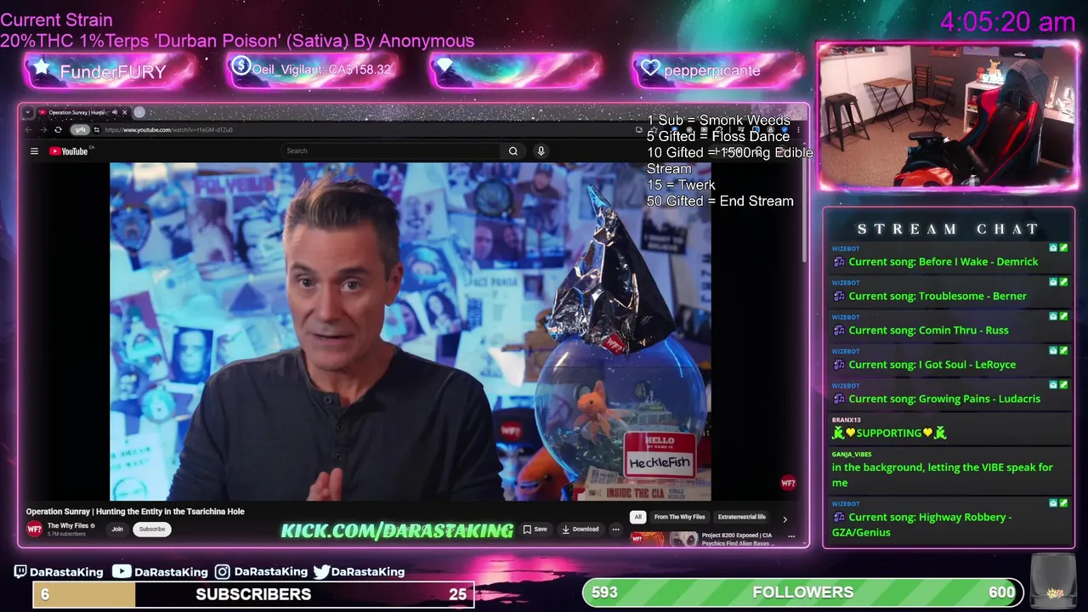Click the Project 8200 Exposed video title

pyautogui.click(x=737, y=539)
